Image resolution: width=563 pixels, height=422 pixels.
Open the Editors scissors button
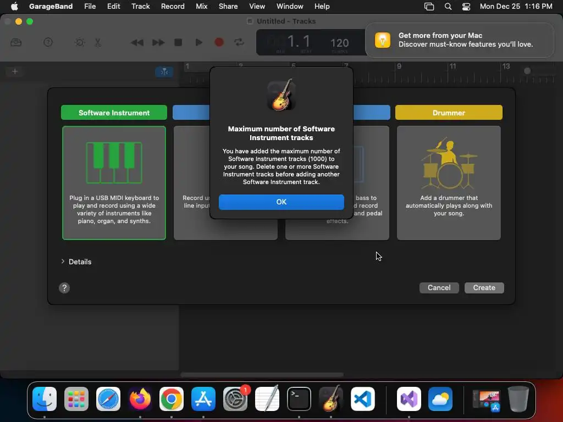98,43
